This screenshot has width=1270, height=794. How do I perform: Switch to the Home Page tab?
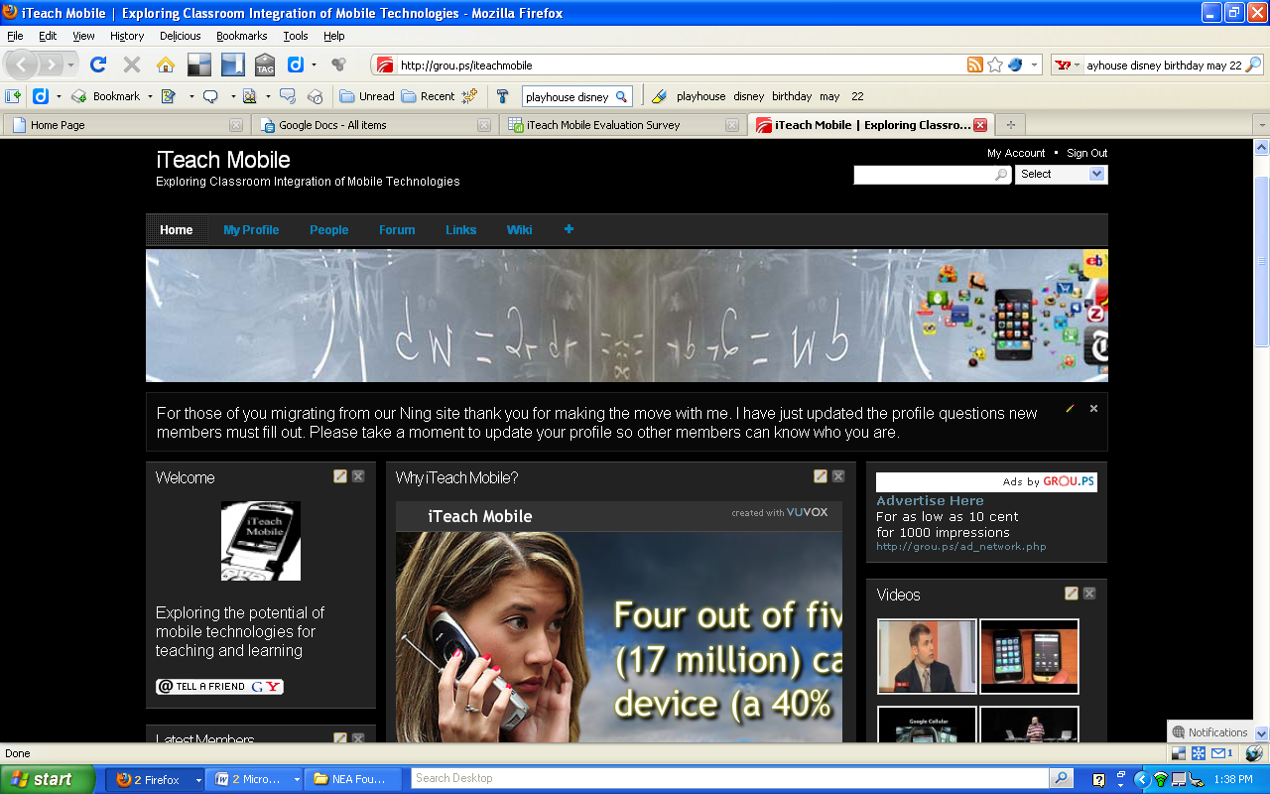126,125
